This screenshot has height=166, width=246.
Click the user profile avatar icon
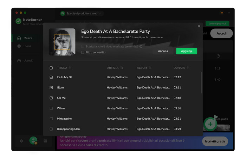click(33, 141)
